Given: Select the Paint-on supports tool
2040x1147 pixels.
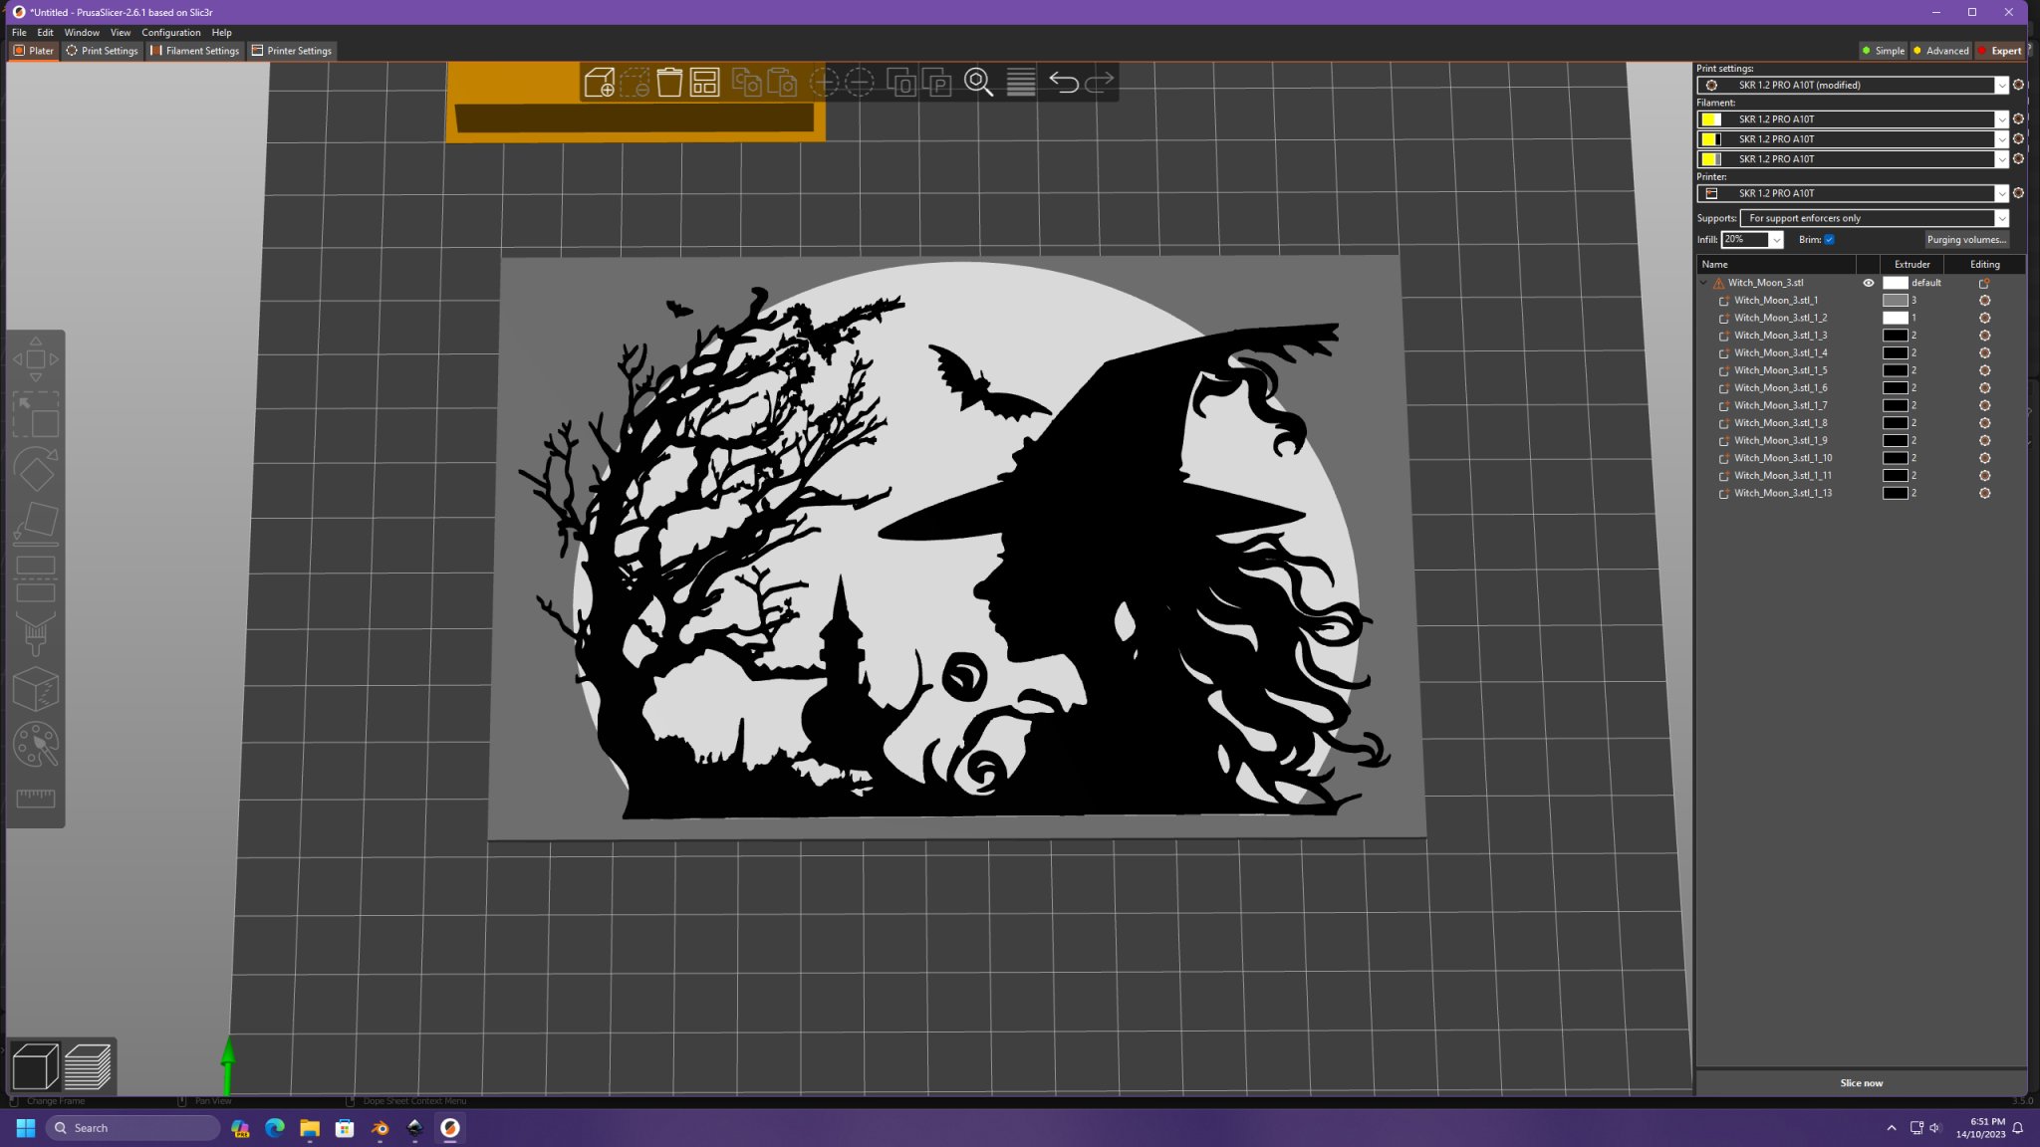Looking at the screenshot, I should coord(36,634).
